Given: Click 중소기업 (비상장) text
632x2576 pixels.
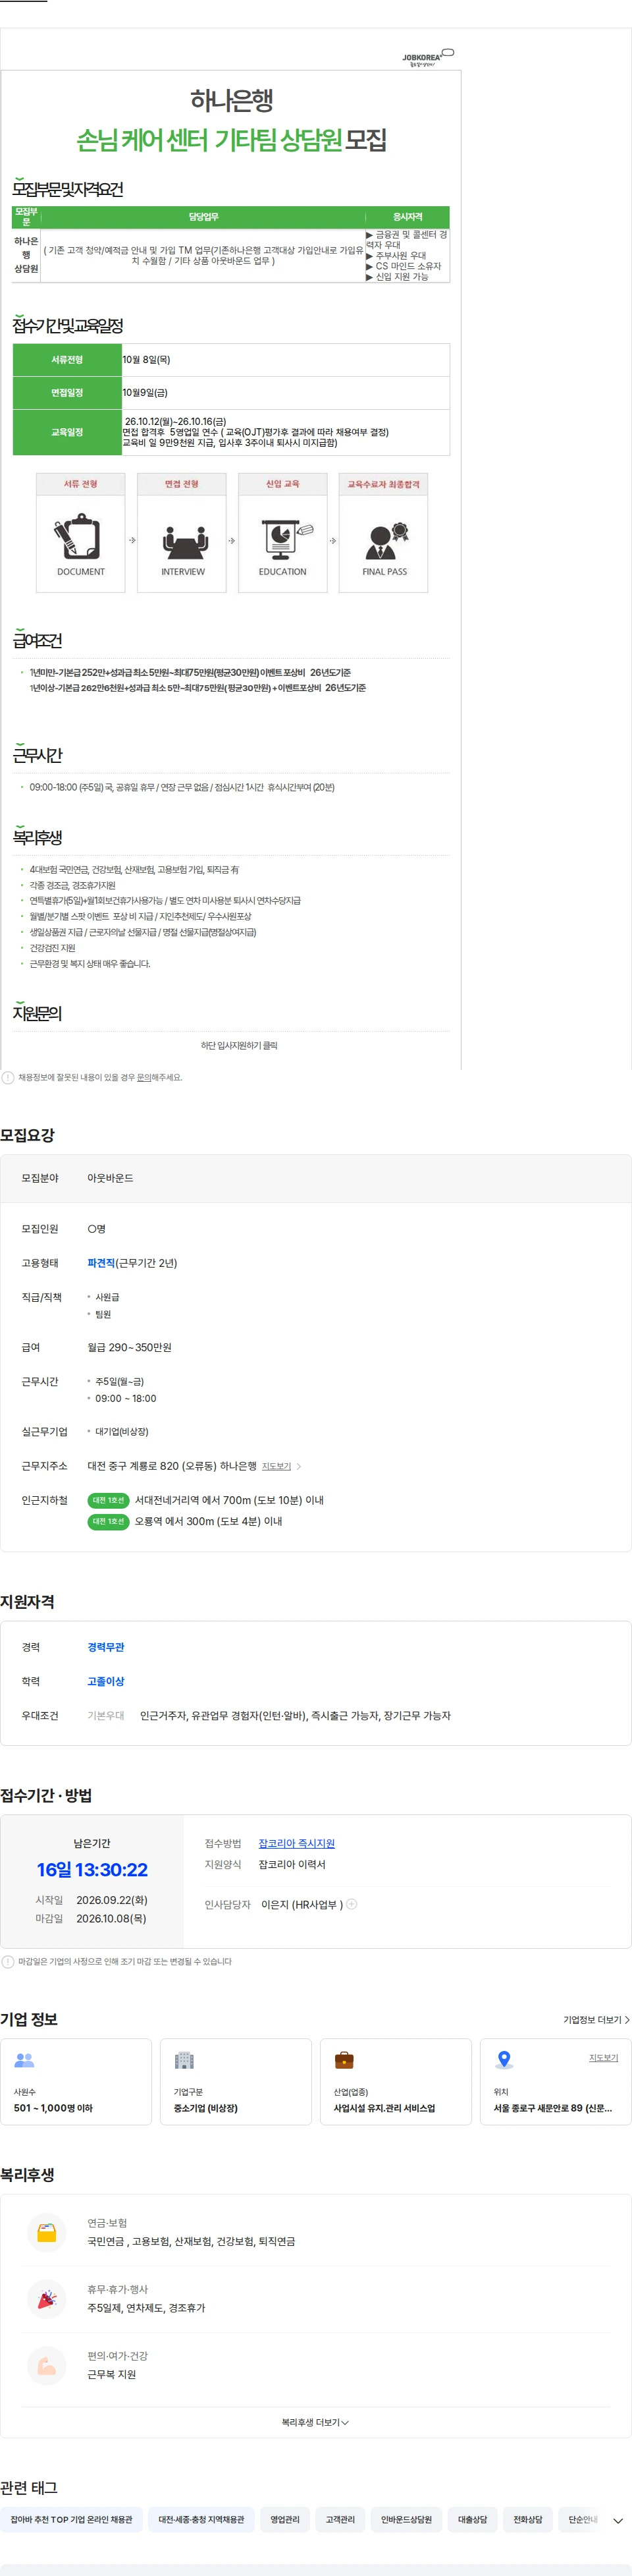Looking at the screenshot, I should pyautogui.click(x=206, y=2108).
